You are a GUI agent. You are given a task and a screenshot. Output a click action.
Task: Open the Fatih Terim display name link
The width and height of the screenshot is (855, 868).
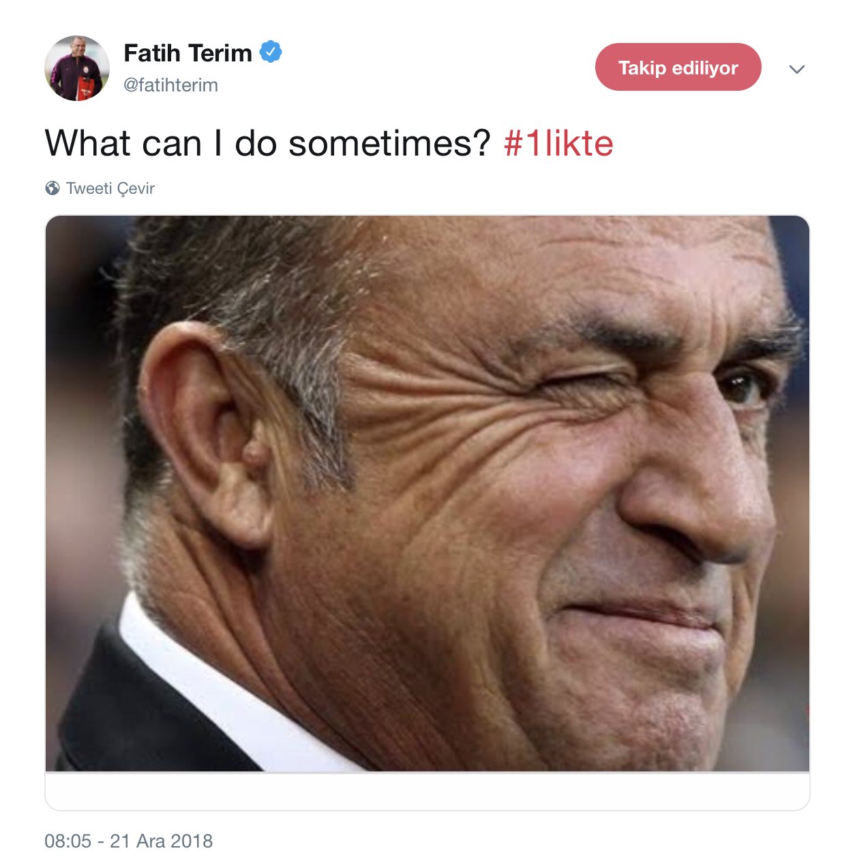coord(187,53)
